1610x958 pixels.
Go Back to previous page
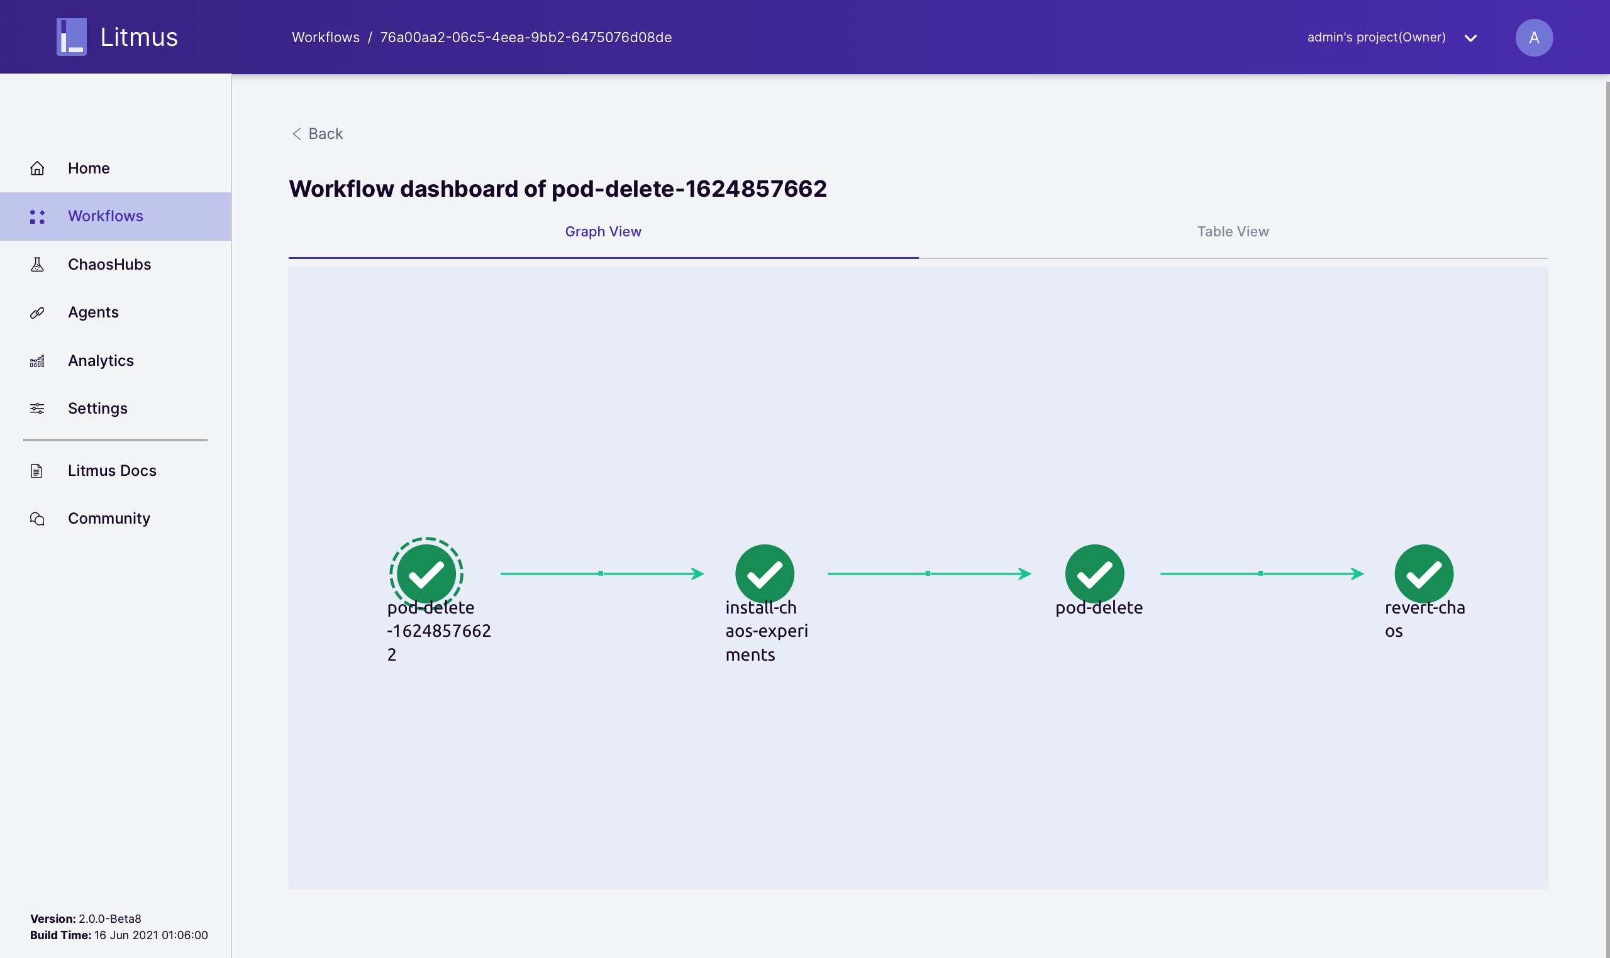click(318, 134)
